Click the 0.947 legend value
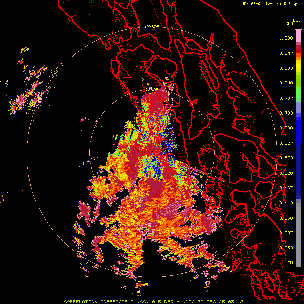 click(x=286, y=53)
